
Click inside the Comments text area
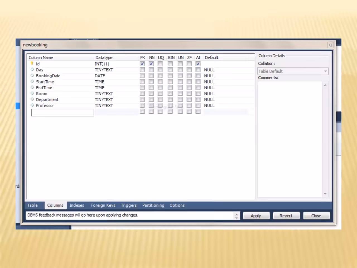290,139
